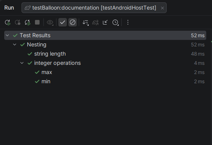Toggle Show Passed tests checkmark
Image resolution: width=212 pixels, height=145 pixels.
pyautogui.click(x=63, y=22)
